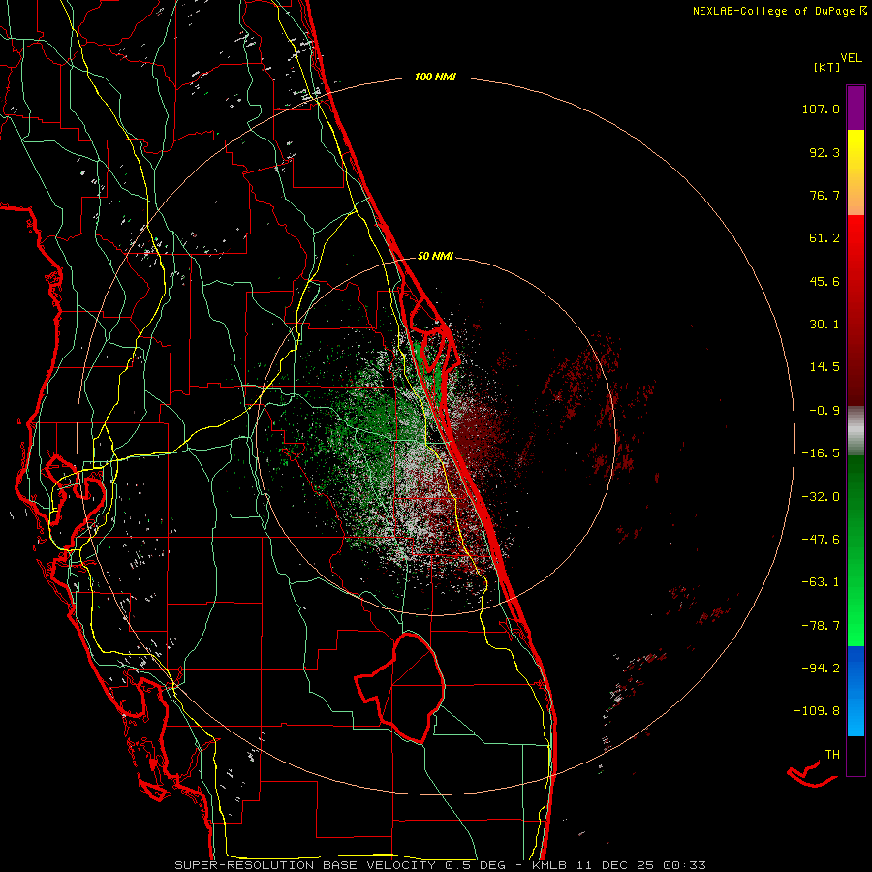Click the -109.8 velocity scale value
This screenshot has width=872, height=872.
point(817,711)
